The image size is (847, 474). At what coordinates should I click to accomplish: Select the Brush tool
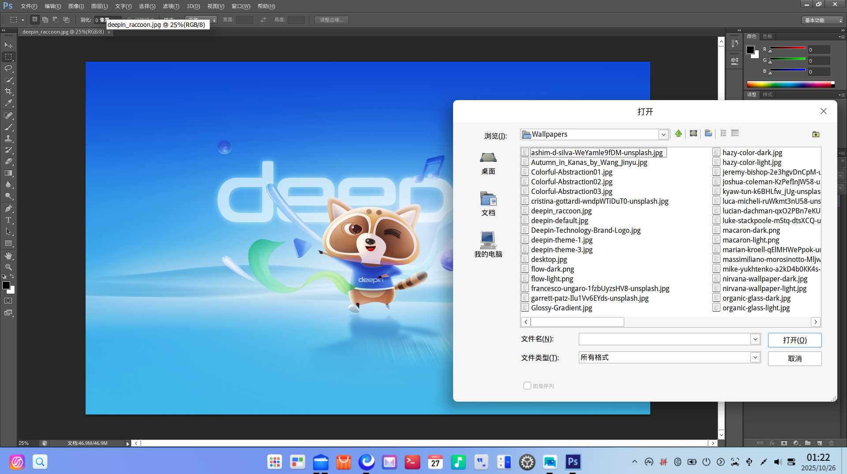tap(8, 127)
